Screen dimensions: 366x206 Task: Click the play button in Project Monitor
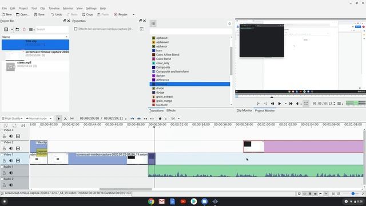pos(280,104)
